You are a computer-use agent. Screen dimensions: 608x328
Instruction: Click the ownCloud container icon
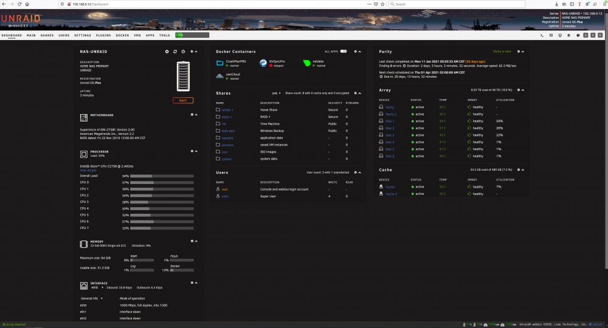220,76
